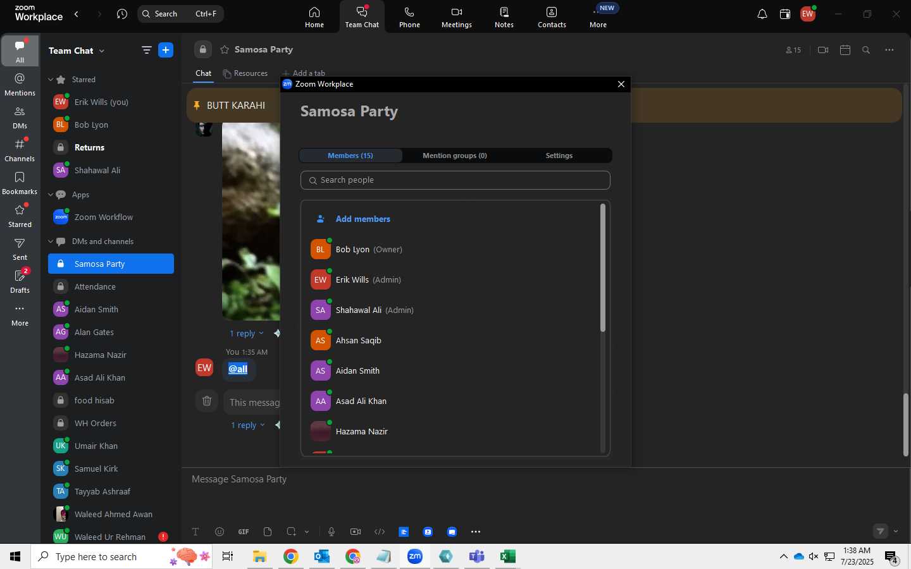Switch to Mention groups (0) tab
The image size is (911, 569).
(455, 156)
